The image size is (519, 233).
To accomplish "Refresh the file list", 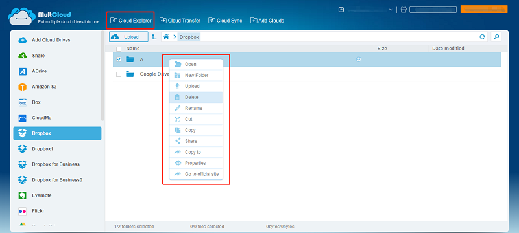I will click(482, 37).
